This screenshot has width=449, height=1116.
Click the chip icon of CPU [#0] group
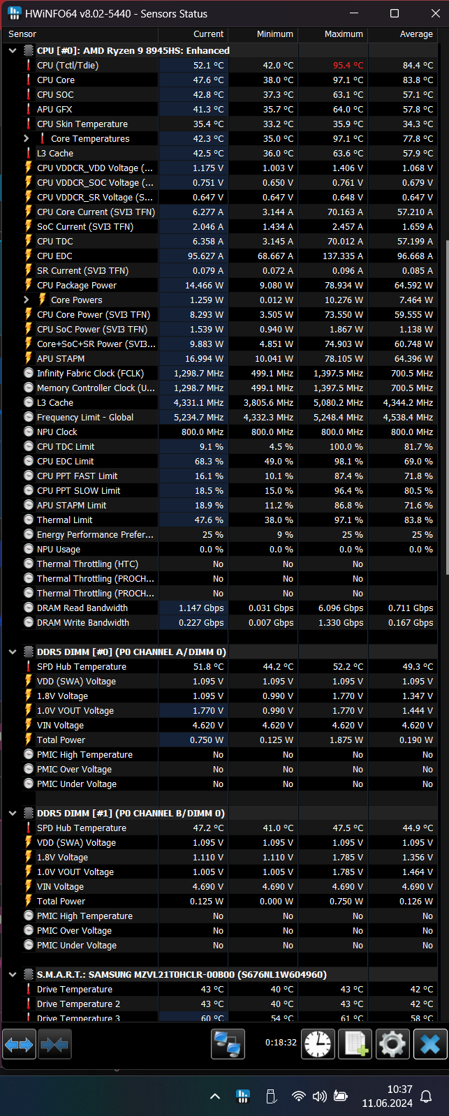tap(29, 50)
